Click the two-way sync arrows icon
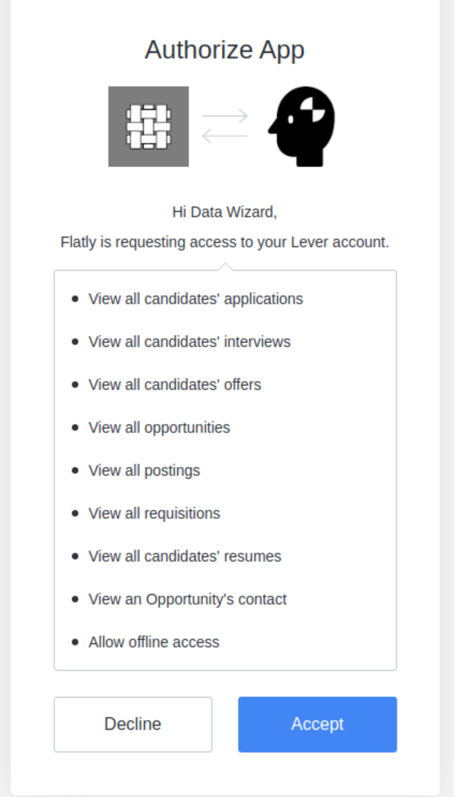455x797 pixels. coord(225,124)
